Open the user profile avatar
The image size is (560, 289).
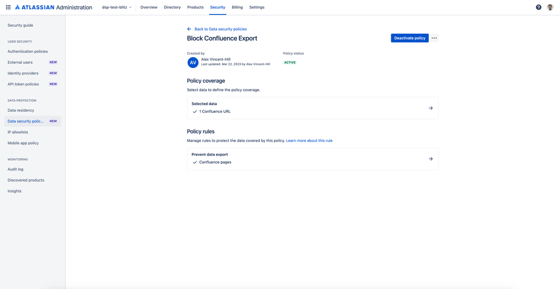click(x=550, y=7)
